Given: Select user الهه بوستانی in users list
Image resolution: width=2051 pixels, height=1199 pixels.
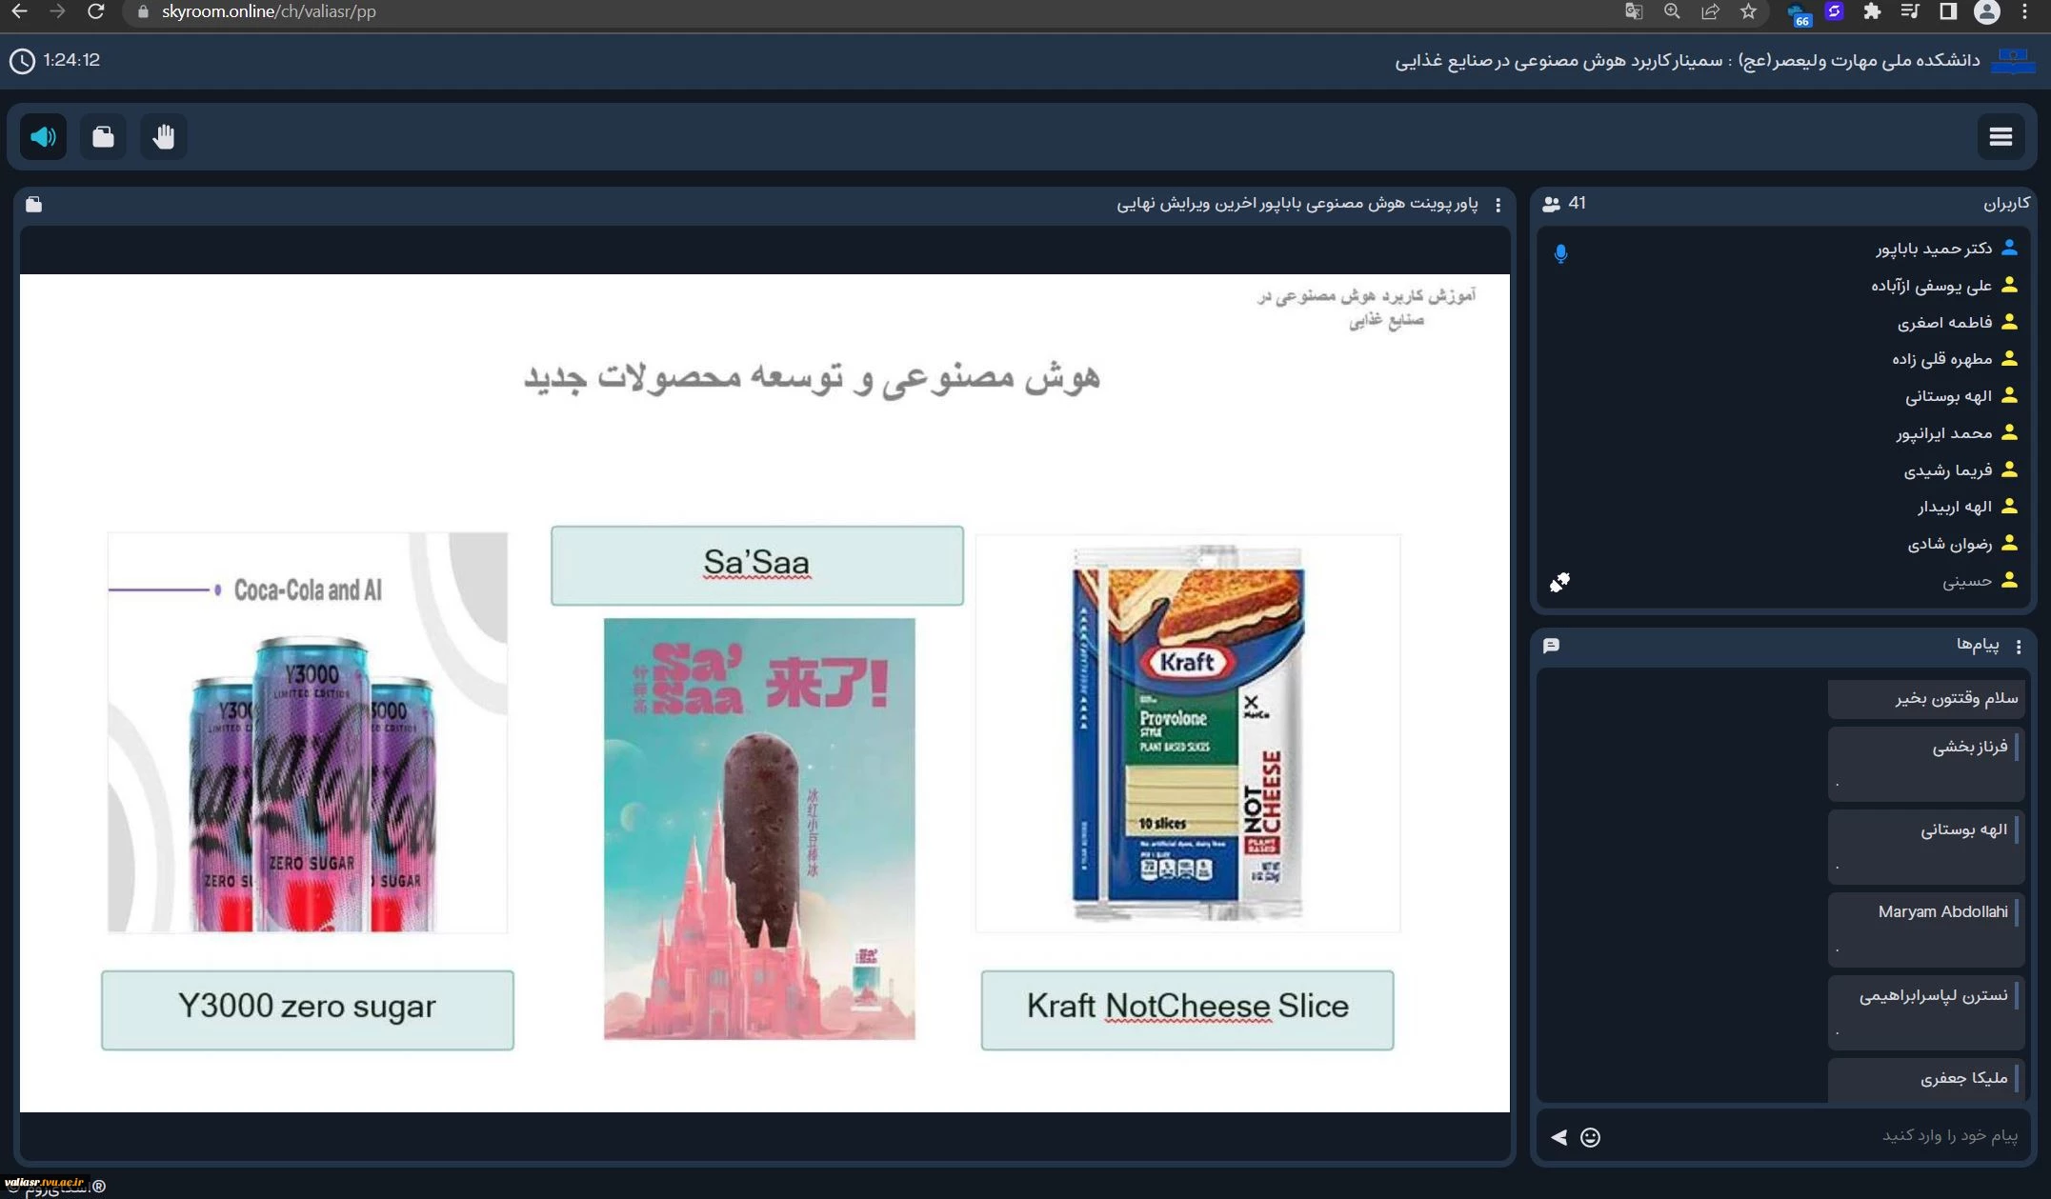Looking at the screenshot, I should (x=1948, y=396).
